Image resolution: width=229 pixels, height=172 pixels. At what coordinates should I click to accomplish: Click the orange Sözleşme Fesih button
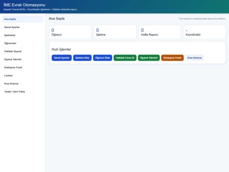(173, 58)
